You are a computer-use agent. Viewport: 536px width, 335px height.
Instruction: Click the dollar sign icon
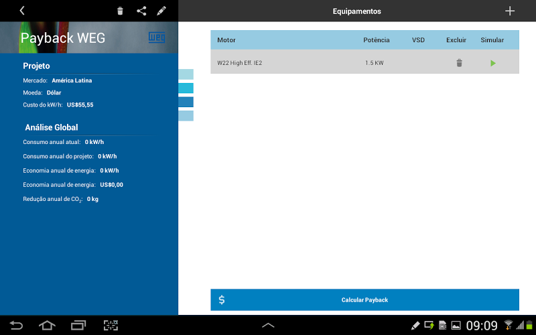(x=222, y=299)
